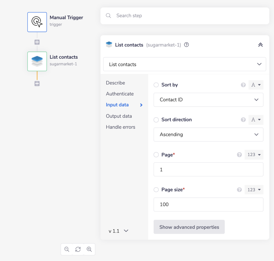Screen dimensions: 274x261
Task: Click Show advanced properties button
Action: pyautogui.click(x=189, y=227)
